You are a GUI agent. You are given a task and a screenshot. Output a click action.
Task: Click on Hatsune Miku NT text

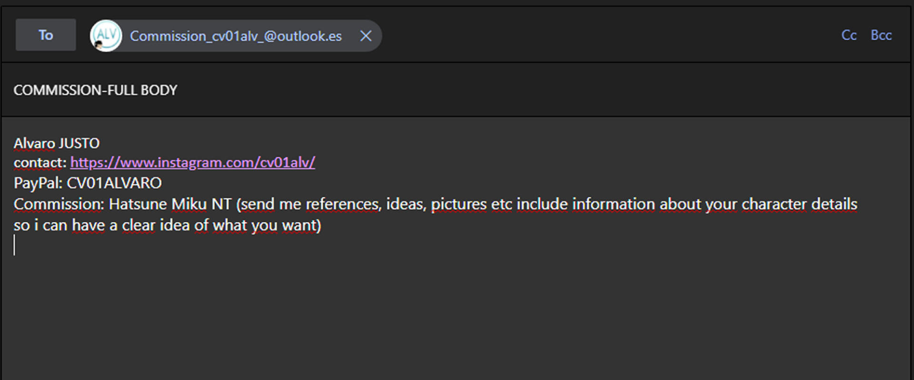click(170, 204)
